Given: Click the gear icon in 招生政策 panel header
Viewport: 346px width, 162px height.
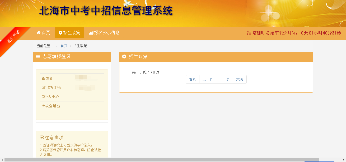Looking at the screenshot, I should [x=124, y=57].
